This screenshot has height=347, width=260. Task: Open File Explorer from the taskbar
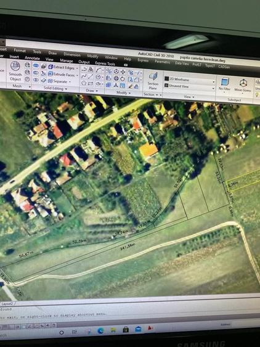click(113, 330)
